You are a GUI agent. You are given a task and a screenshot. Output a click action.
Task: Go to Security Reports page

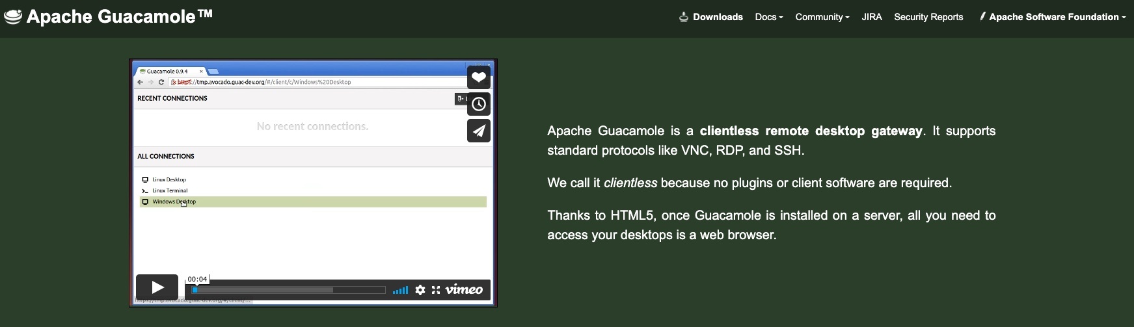tap(928, 17)
